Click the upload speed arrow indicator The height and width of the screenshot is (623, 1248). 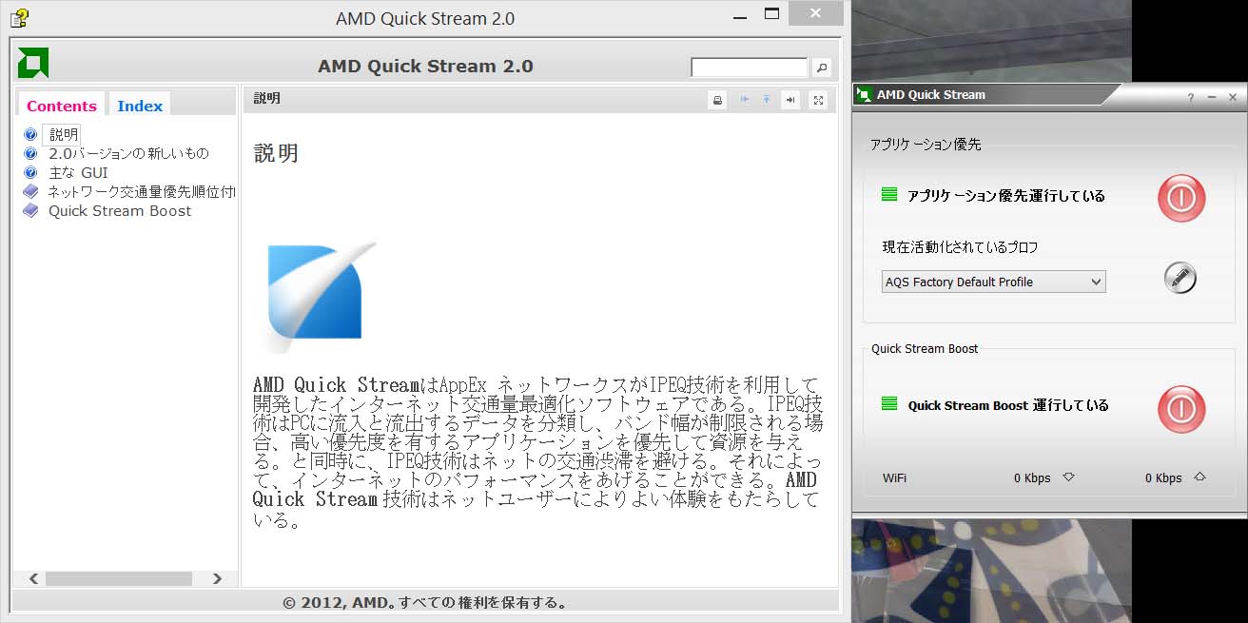[x=1199, y=477]
